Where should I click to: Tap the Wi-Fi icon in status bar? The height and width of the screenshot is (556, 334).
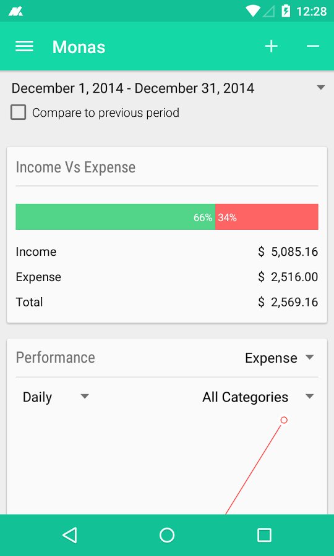click(x=253, y=11)
